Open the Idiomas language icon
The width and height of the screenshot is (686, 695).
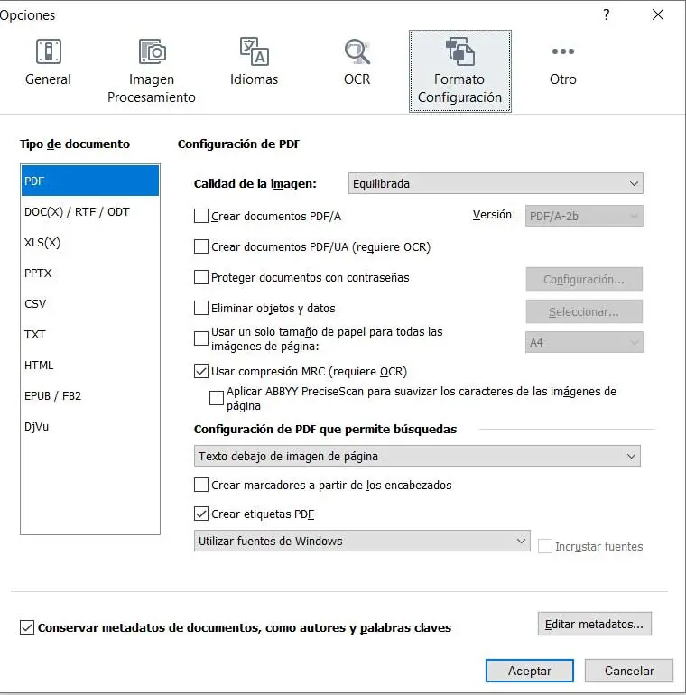(x=254, y=51)
